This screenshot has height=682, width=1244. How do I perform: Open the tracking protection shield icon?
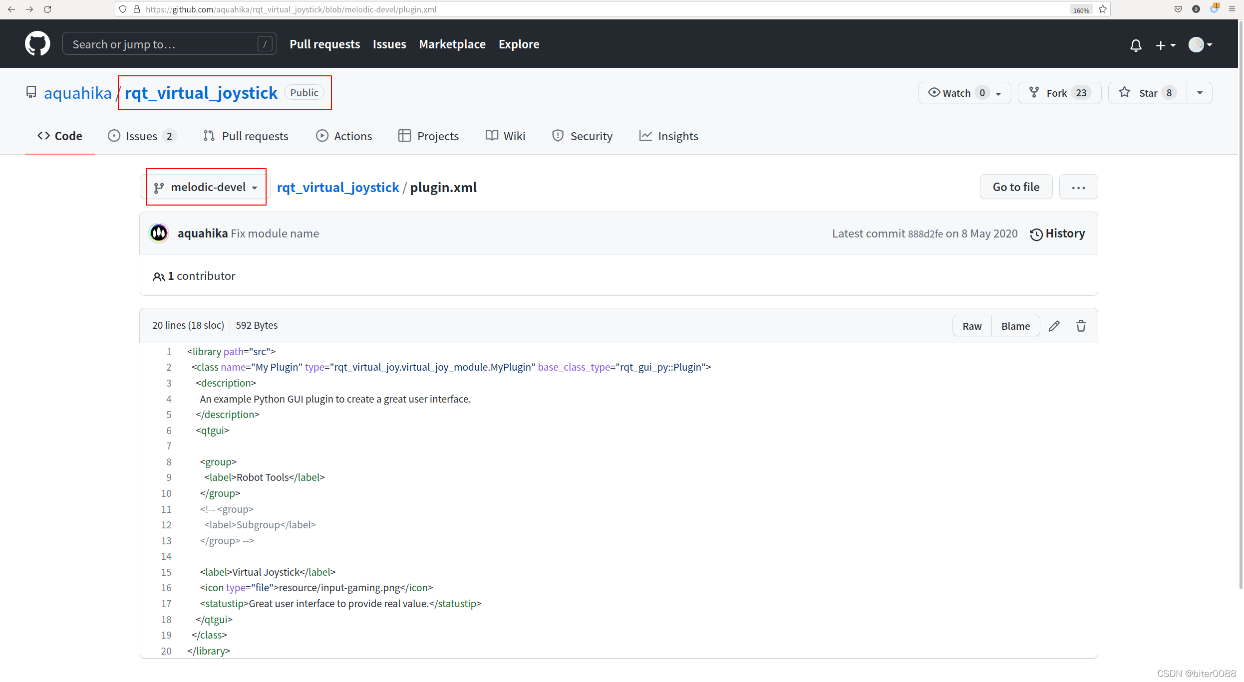(x=123, y=9)
